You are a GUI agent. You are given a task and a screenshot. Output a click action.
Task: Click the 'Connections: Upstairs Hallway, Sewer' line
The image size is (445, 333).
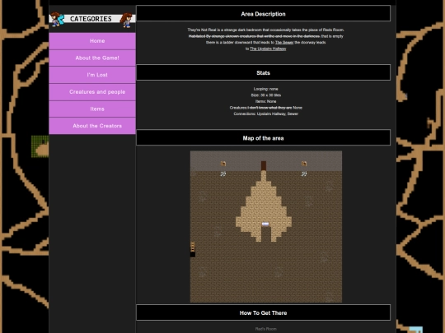tap(266, 113)
